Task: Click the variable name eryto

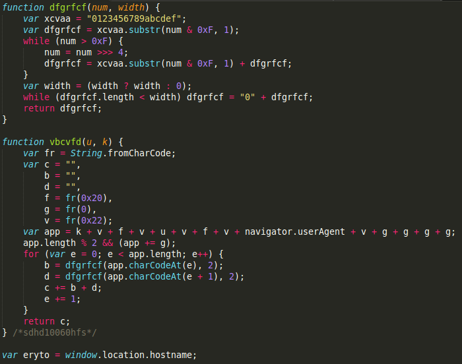Action: point(36,355)
